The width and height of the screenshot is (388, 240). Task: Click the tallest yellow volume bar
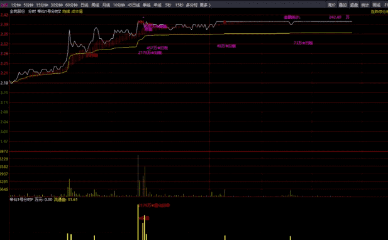[138, 175]
